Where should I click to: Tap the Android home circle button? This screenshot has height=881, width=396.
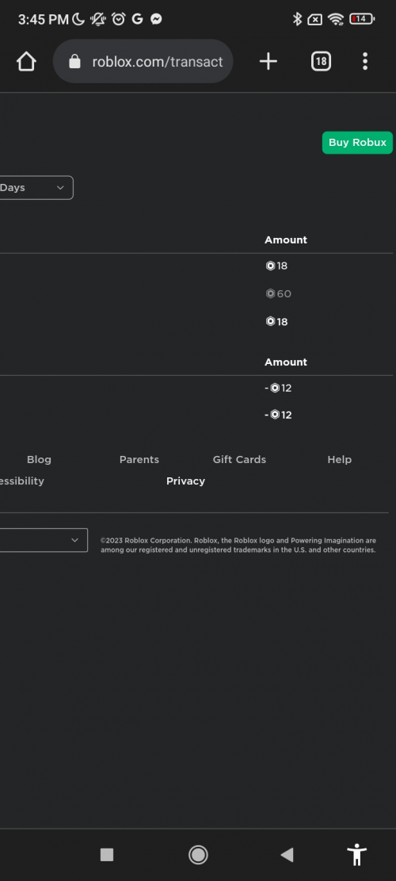point(198,855)
